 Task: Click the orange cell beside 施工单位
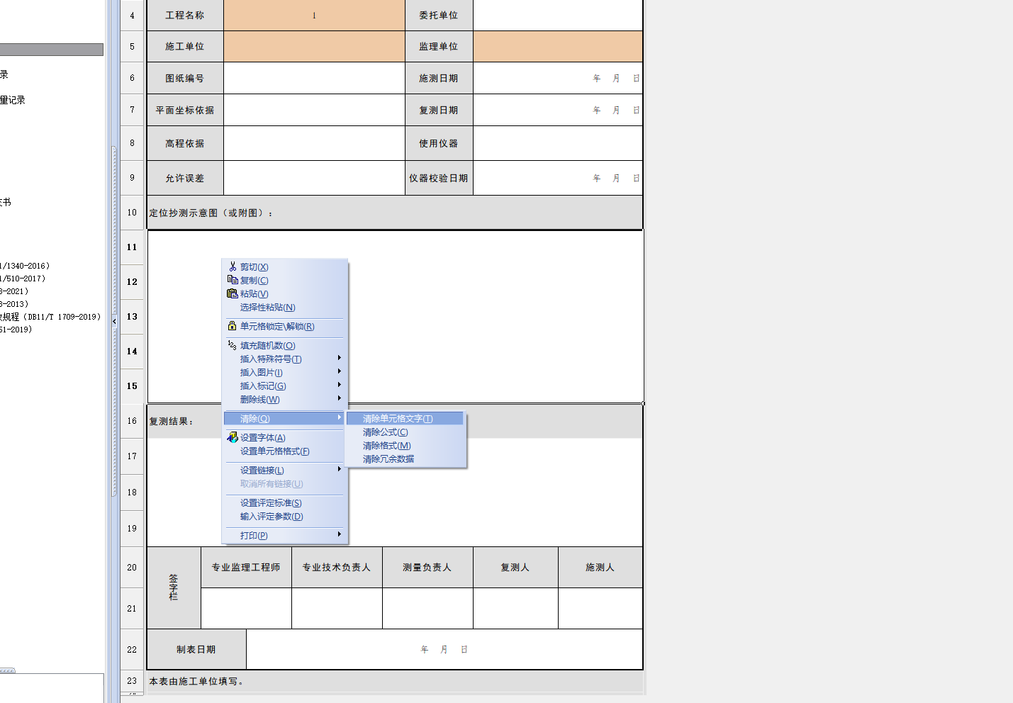pos(314,47)
